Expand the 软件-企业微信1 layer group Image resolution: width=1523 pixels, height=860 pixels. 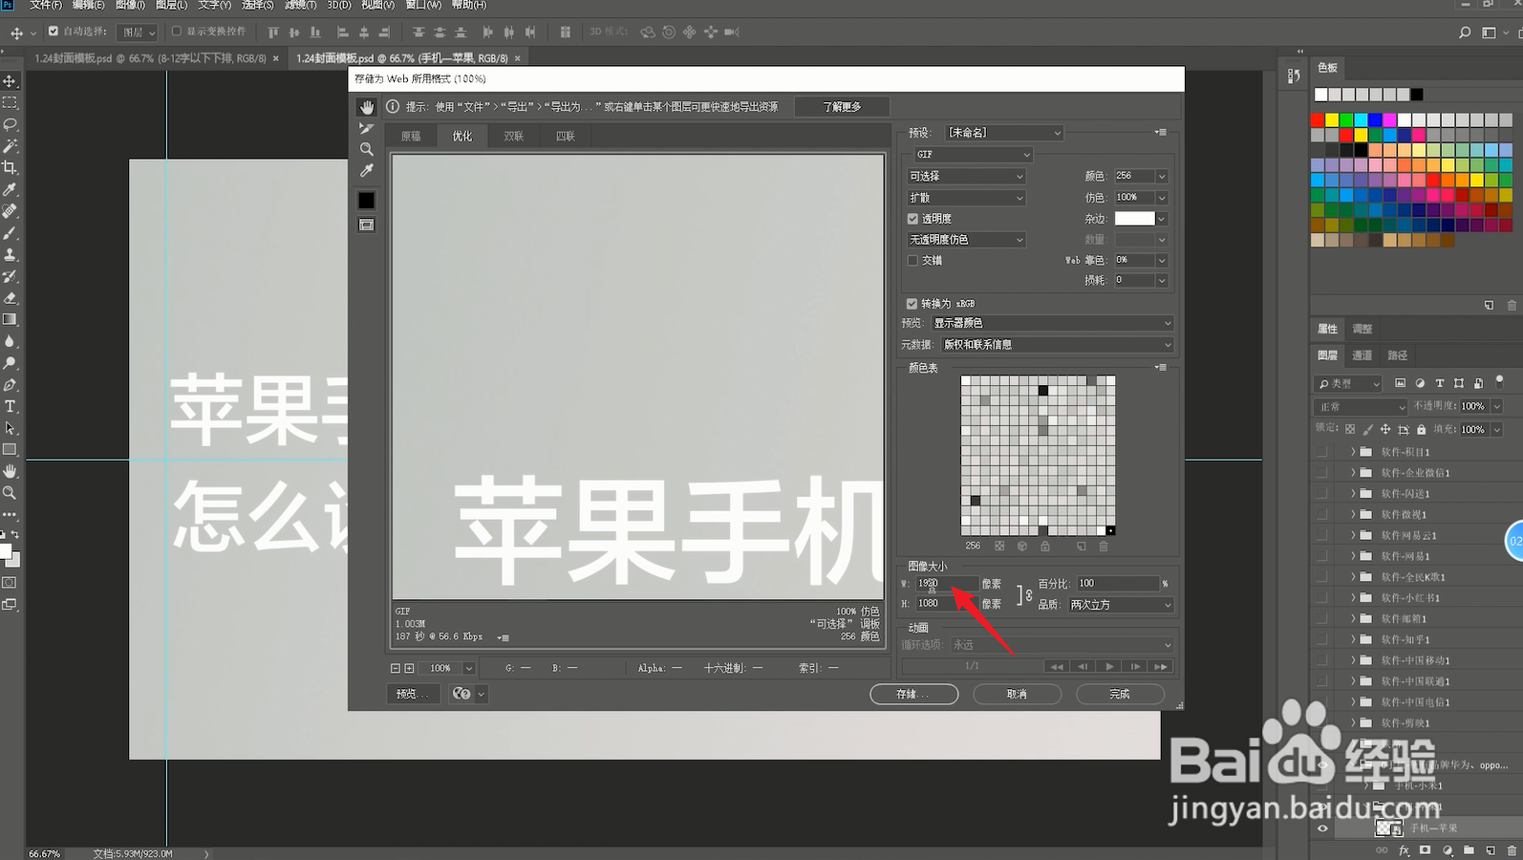[1353, 473]
